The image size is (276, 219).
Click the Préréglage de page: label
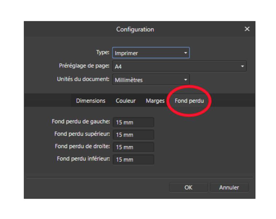tap(84, 65)
